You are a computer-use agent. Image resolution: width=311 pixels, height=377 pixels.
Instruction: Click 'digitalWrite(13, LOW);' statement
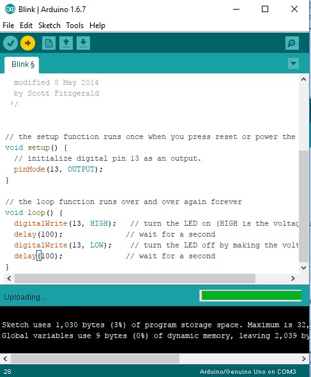pyautogui.click(x=63, y=245)
